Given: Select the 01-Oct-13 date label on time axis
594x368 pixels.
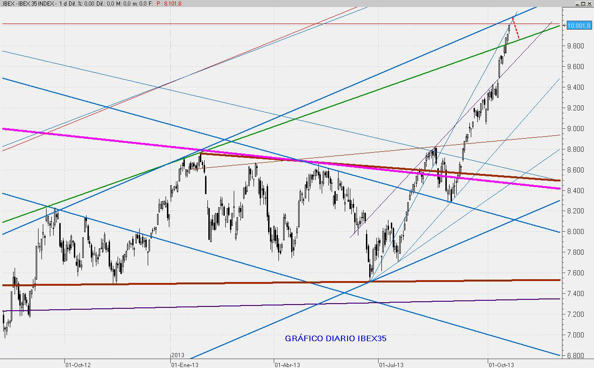Looking at the screenshot, I should click(x=500, y=364).
